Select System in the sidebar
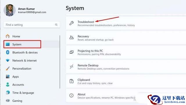The image size is (186, 105). point(22,44)
